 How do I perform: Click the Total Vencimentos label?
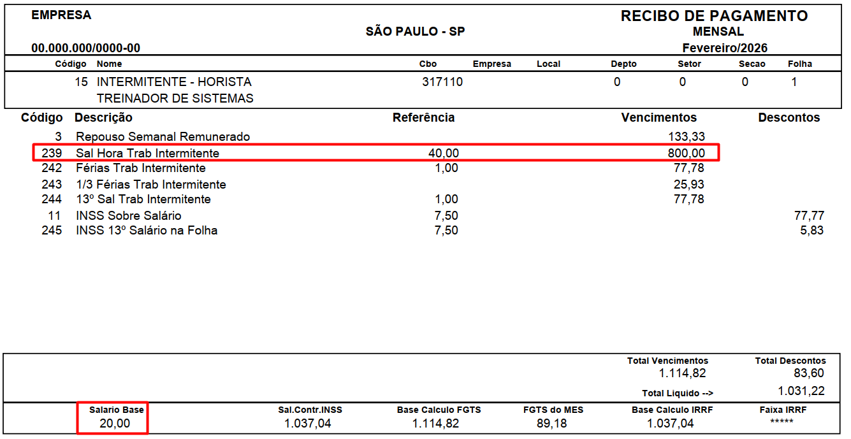pyautogui.click(x=667, y=361)
